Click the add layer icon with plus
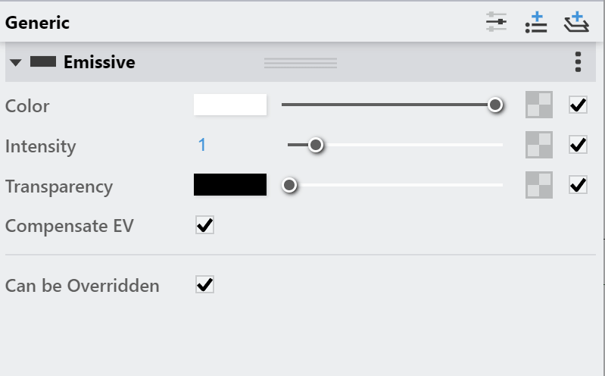The width and height of the screenshot is (605, 376). pyautogui.click(x=576, y=22)
